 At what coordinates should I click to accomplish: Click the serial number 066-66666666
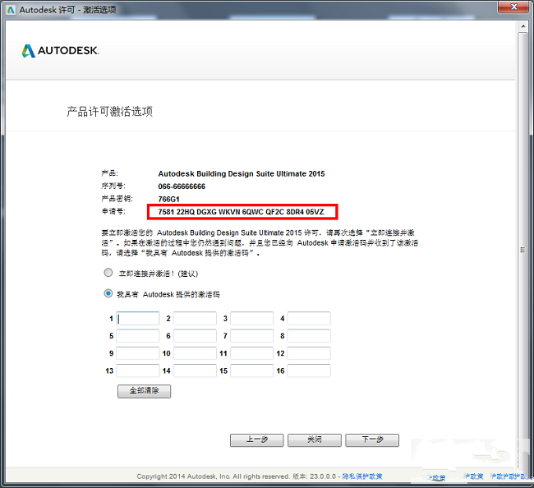click(x=182, y=186)
